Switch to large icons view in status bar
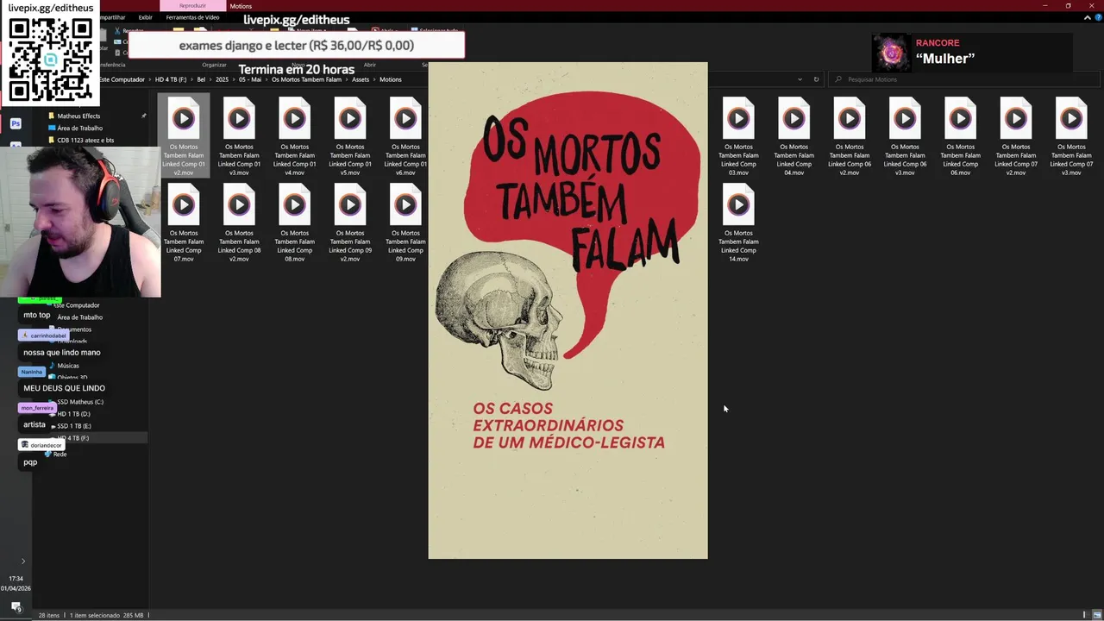The height and width of the screenshot is (621, 1104). tap(1096, 615)
